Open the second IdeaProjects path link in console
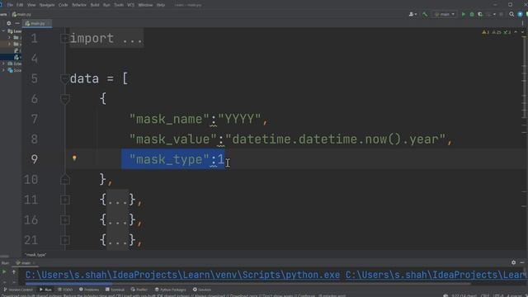The image size is (528, 297). tap(436, 275)
